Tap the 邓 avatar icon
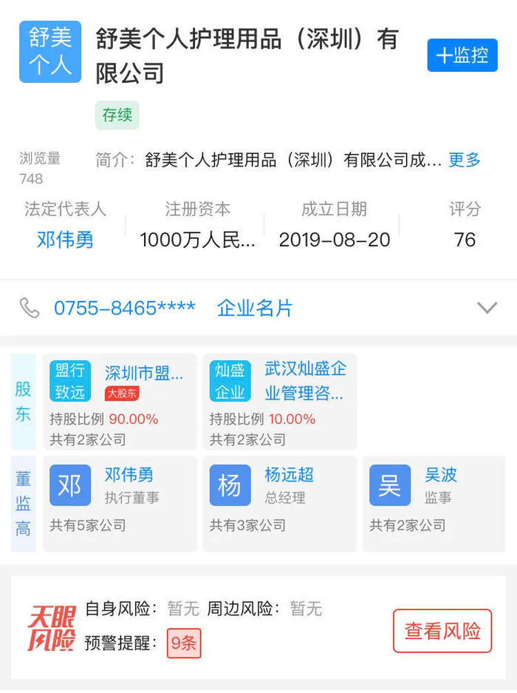This screenshot has height=693, width=517. (x=70, y=485)
